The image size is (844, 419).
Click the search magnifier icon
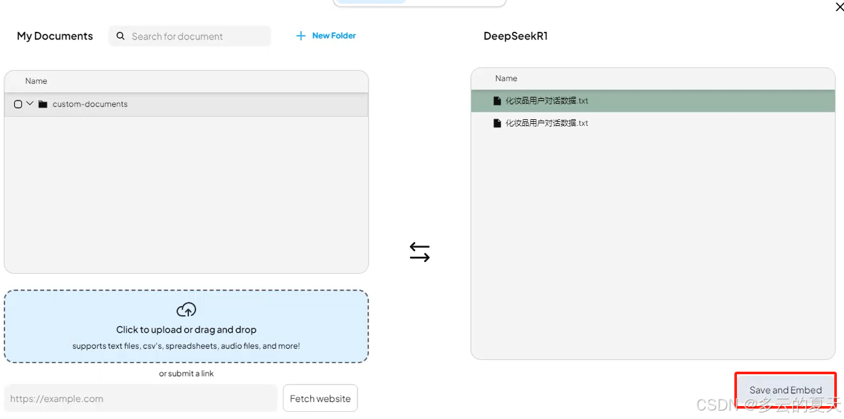tap(120, 36)
